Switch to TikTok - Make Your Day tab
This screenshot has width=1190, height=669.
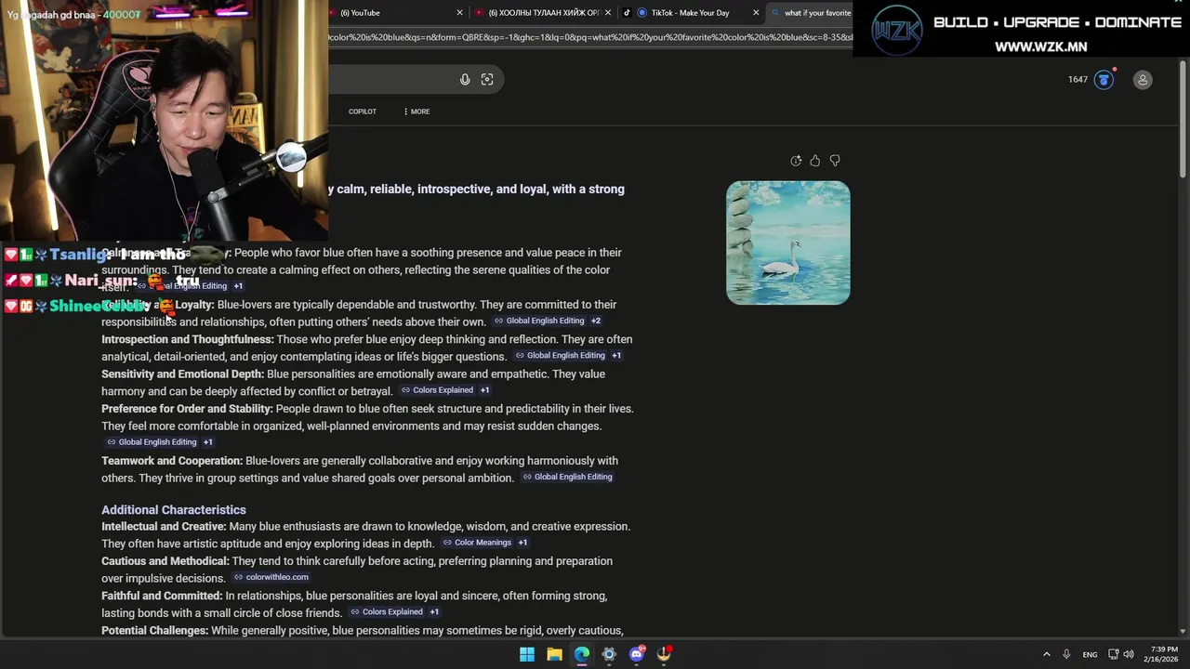(x=690, y=13)
